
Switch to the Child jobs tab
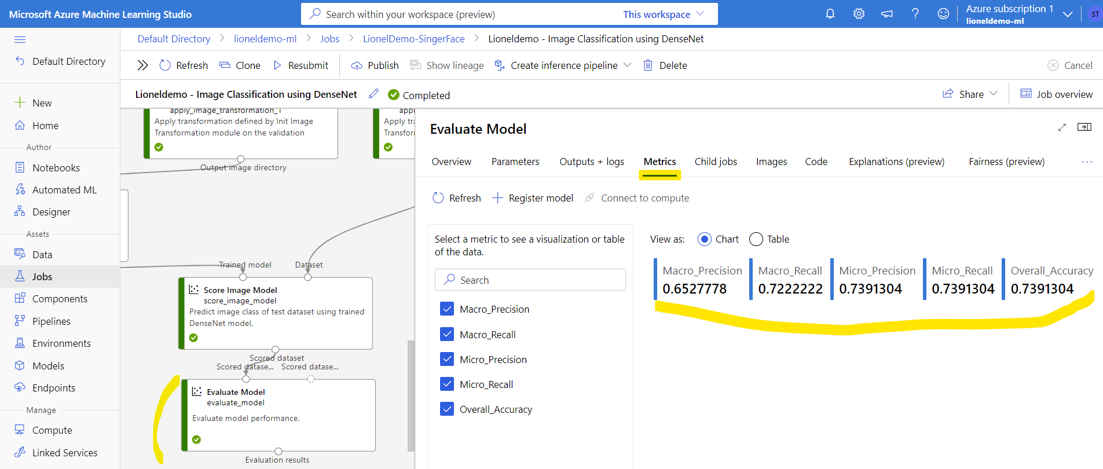(x=716, y=162)
